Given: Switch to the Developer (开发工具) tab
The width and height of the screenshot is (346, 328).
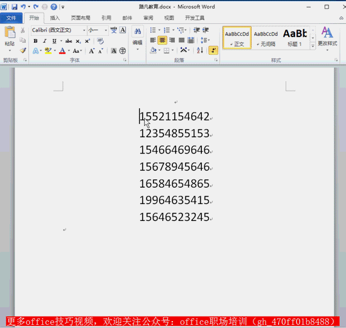Looking at the screenshot, I should [194, 18].
